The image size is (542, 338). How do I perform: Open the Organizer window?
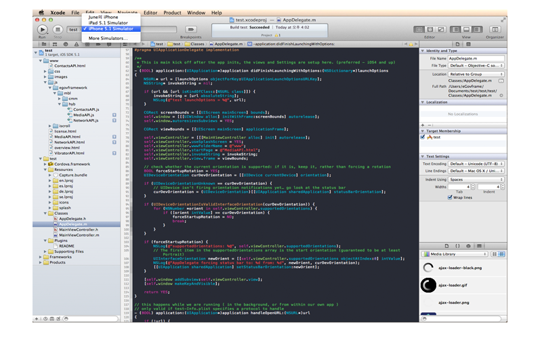[495, 30]
